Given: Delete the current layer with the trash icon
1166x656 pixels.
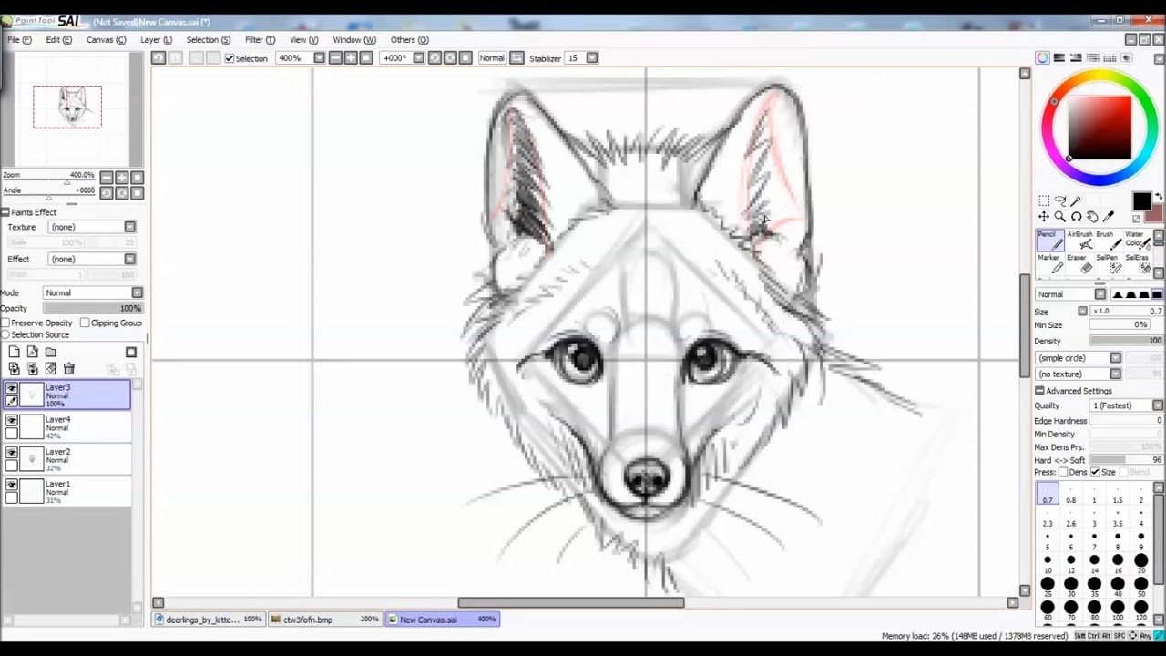Looking at the screenshot, I should (68, 368).
